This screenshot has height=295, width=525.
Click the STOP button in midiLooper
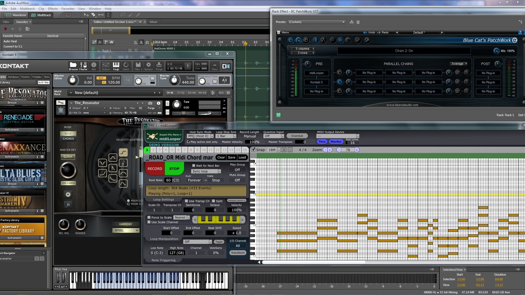[174, 168]
